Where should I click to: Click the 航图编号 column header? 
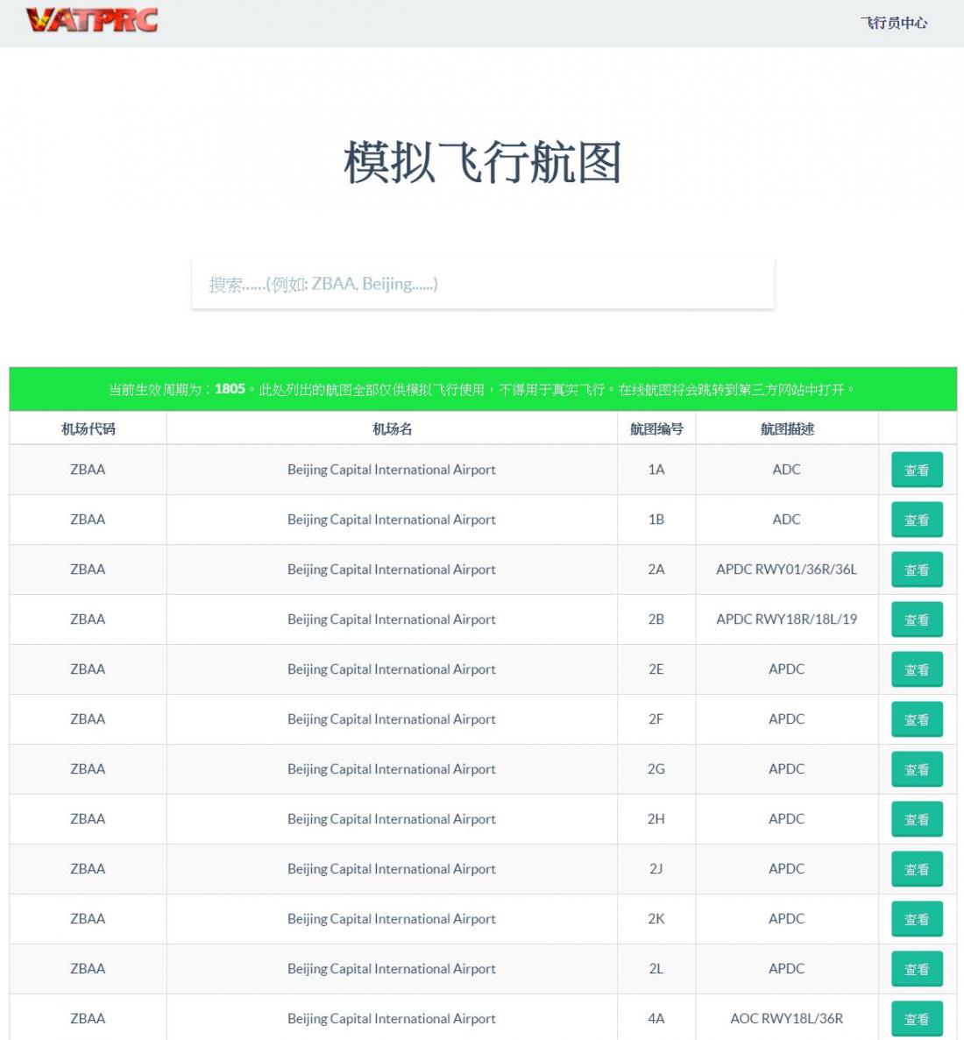point(656,429)
